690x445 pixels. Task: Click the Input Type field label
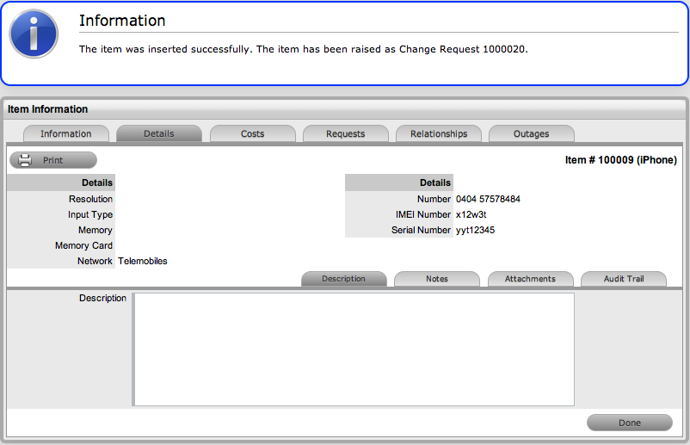point(90,215)
